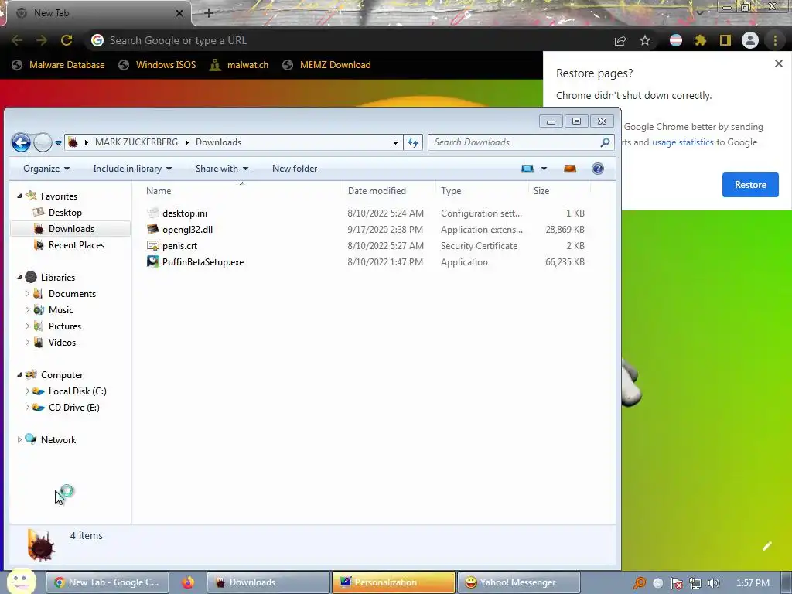Click MARK ZUCKERBERG in the address path

(136, 142)
